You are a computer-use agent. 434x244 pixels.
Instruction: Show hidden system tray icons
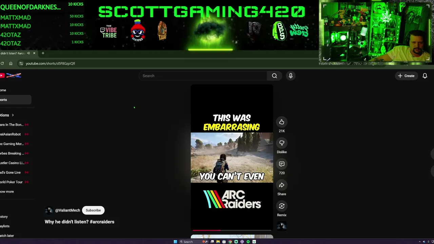point(419,242)
